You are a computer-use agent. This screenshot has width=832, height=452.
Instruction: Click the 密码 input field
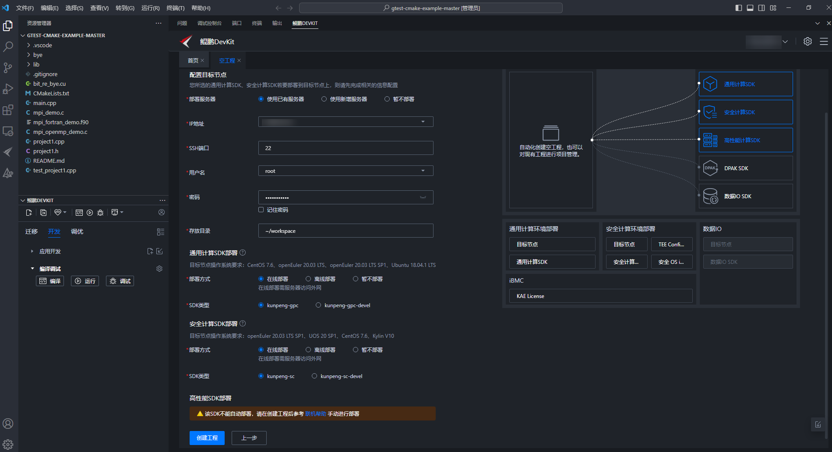346,197
